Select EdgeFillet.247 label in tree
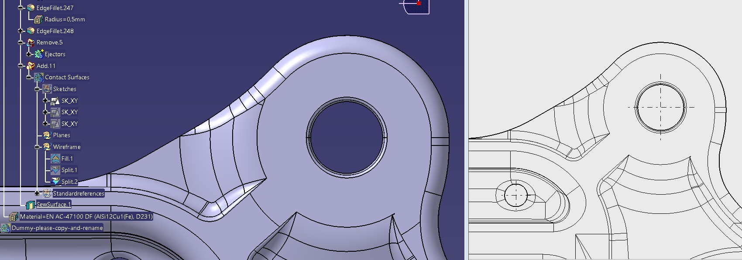 [55, 8]
